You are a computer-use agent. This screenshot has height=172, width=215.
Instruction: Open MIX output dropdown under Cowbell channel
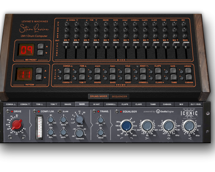[136, 40]
